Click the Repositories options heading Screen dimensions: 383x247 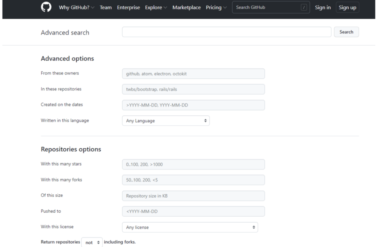tap(71, 149)
